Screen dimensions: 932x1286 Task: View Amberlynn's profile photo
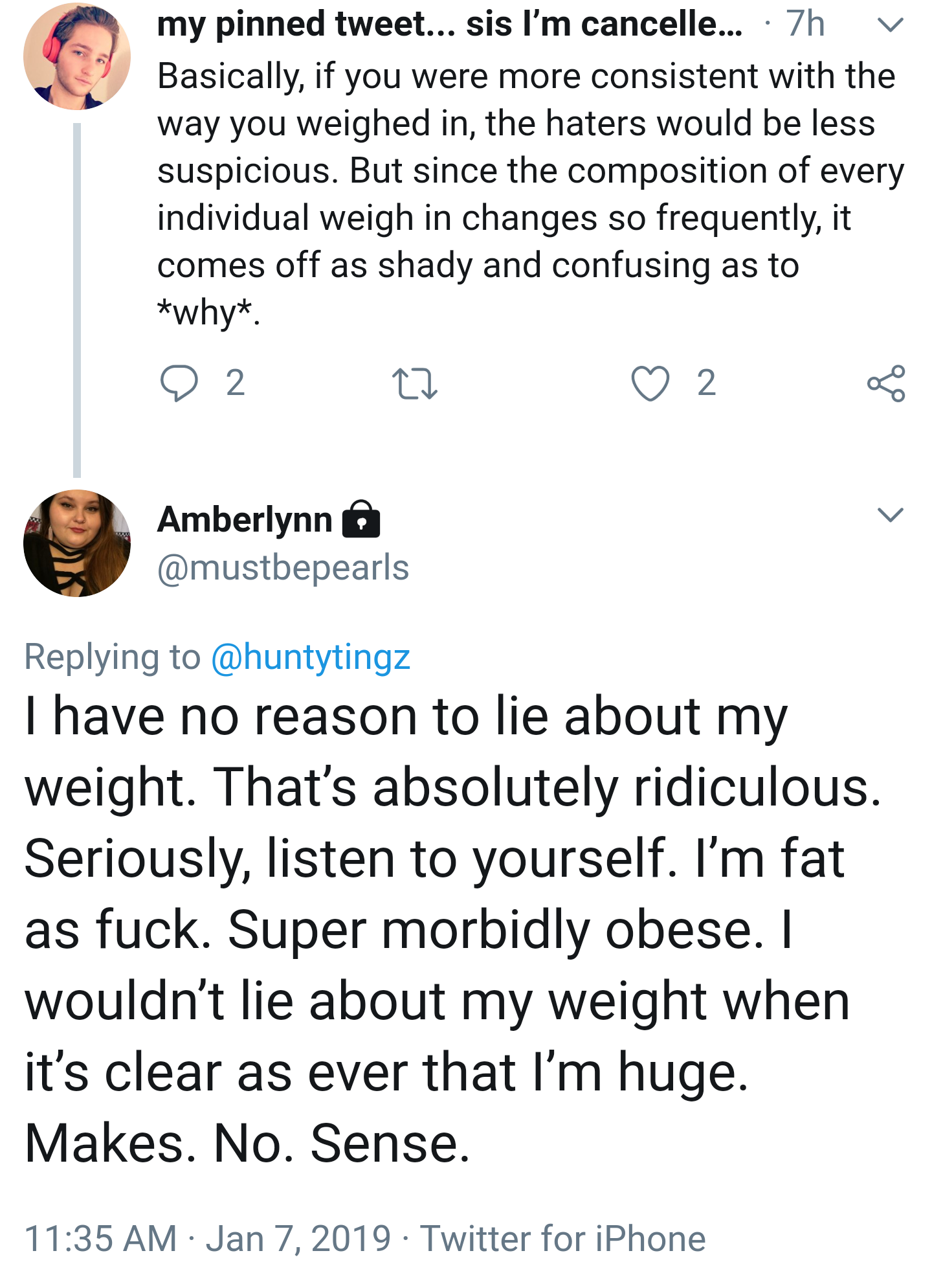[77, 543]
